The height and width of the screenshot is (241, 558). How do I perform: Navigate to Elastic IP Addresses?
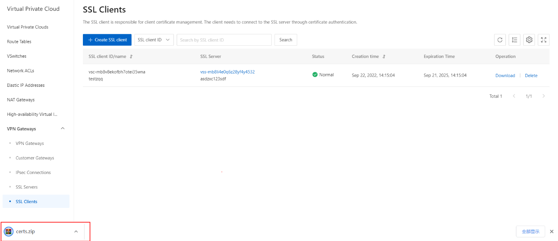tap(26, 85)
